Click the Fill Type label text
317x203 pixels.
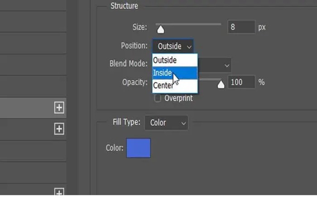click(126, 122)
